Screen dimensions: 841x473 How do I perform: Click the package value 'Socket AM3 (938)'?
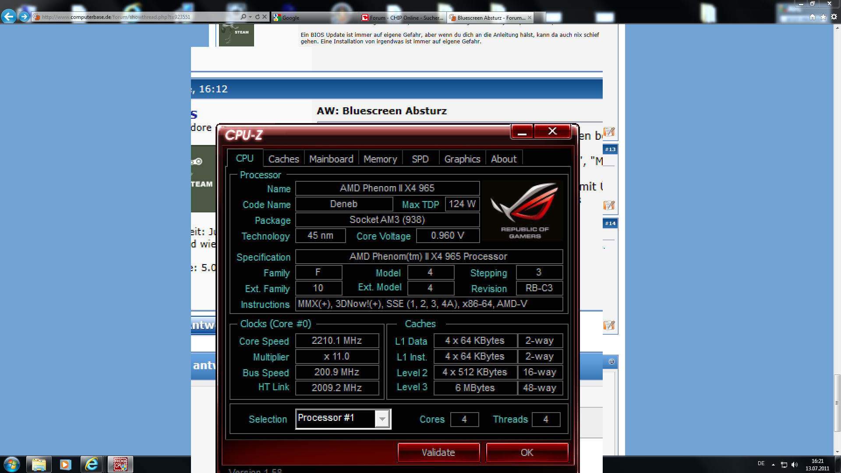pyautogui.click(x=387, y=220)
